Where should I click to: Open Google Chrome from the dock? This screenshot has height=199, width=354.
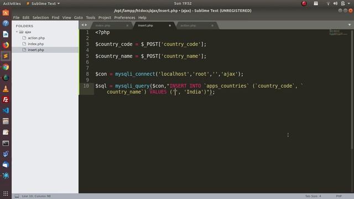[x=6, y=67]
